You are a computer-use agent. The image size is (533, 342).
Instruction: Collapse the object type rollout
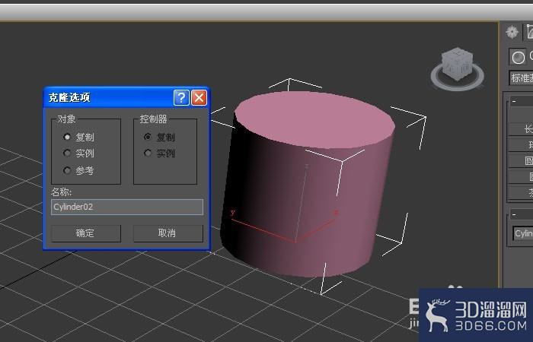pos(522,101)
